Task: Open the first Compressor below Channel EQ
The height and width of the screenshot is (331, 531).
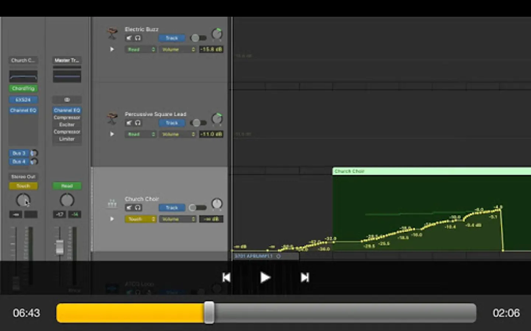Action: 67,118
